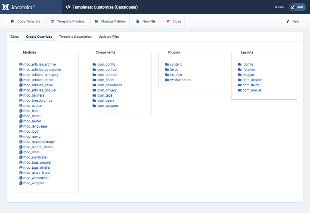Open the Copy Template button
This screenshot has height=213, width=310.
click(25, 21)
